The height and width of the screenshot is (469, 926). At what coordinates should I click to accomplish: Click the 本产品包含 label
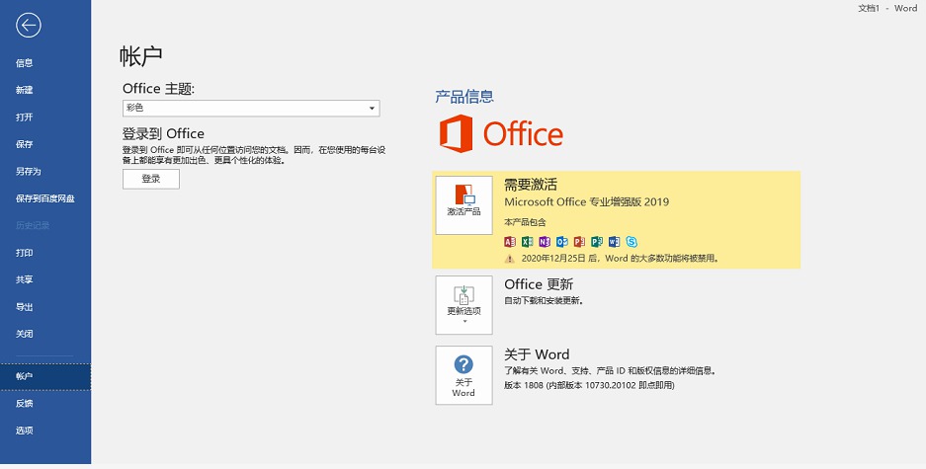pyautogui.click(x=525, y=222)
